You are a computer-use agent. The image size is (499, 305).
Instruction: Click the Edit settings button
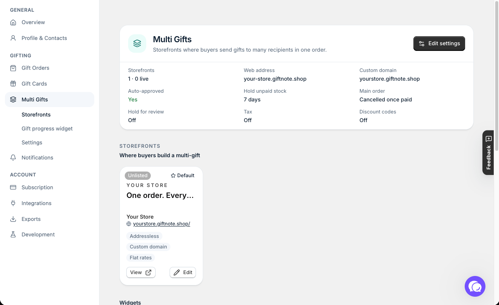[439, 43]
